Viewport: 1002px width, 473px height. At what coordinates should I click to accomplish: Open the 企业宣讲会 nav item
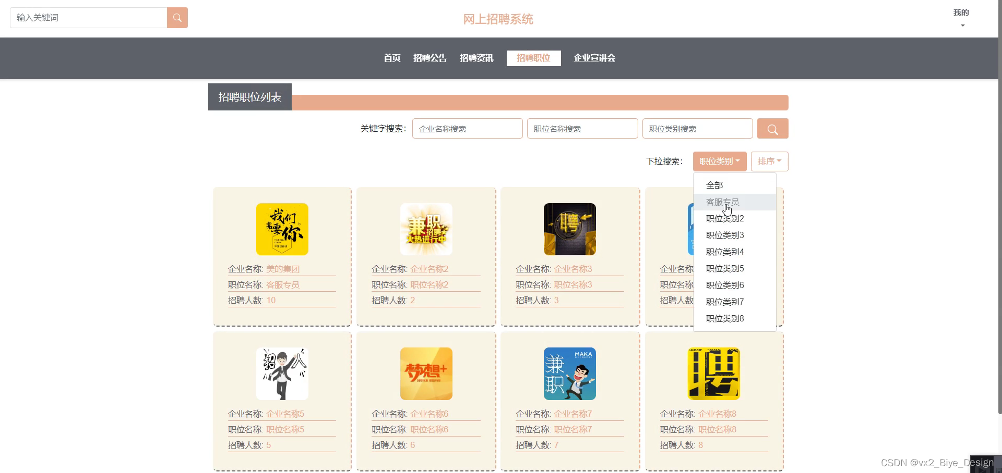coord(594,58)
